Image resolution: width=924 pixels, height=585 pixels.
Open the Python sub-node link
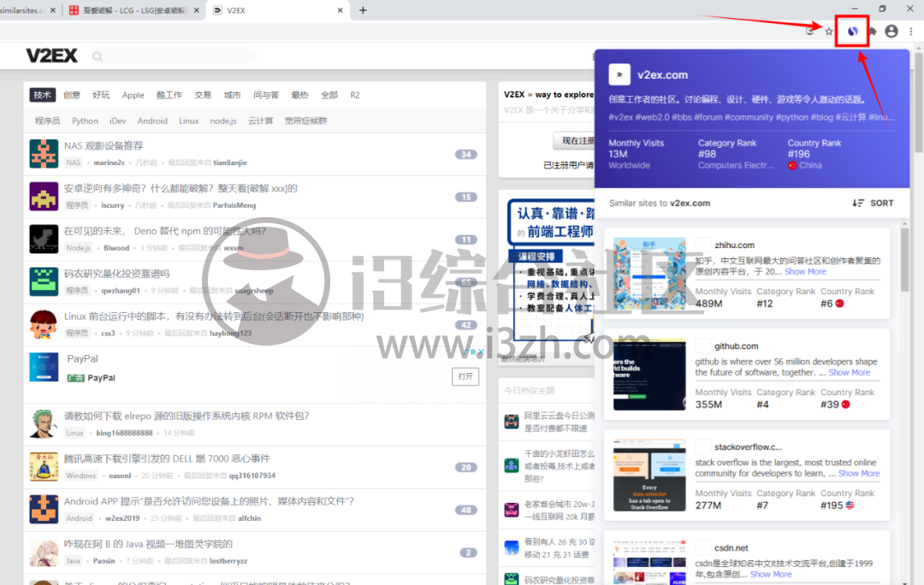click(85, 121)
